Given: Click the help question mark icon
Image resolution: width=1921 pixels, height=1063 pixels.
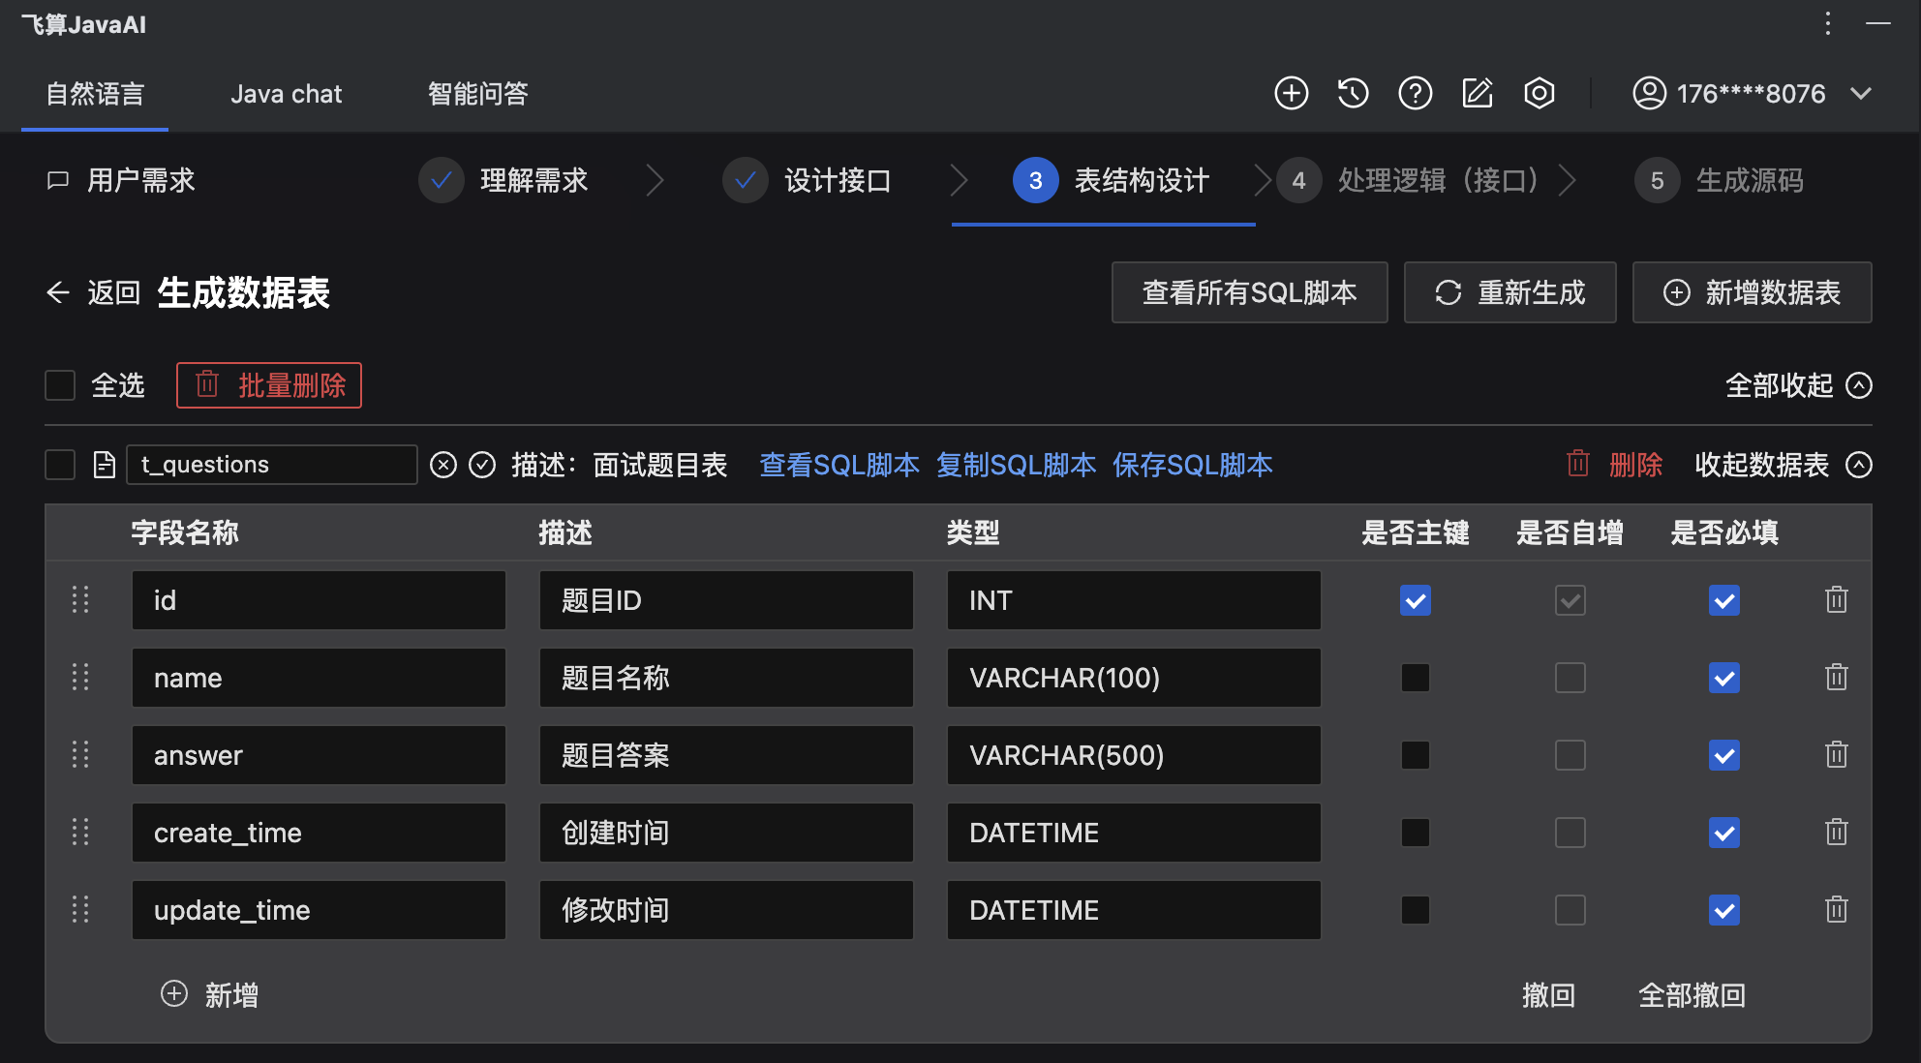Looking at the screenshot, I should tap(1415, 93).
